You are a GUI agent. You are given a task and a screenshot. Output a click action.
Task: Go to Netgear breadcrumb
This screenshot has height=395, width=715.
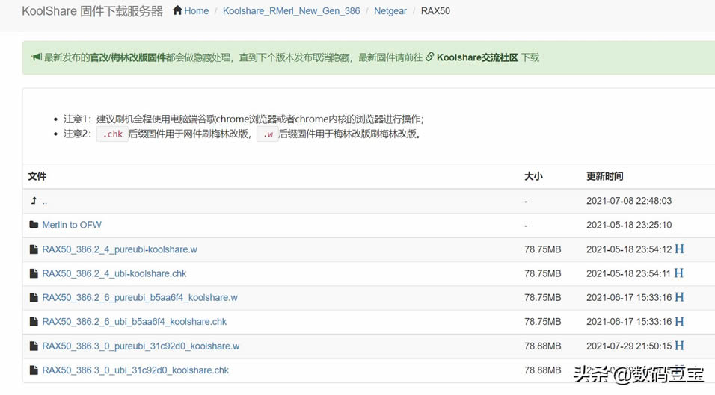[390, 11]
